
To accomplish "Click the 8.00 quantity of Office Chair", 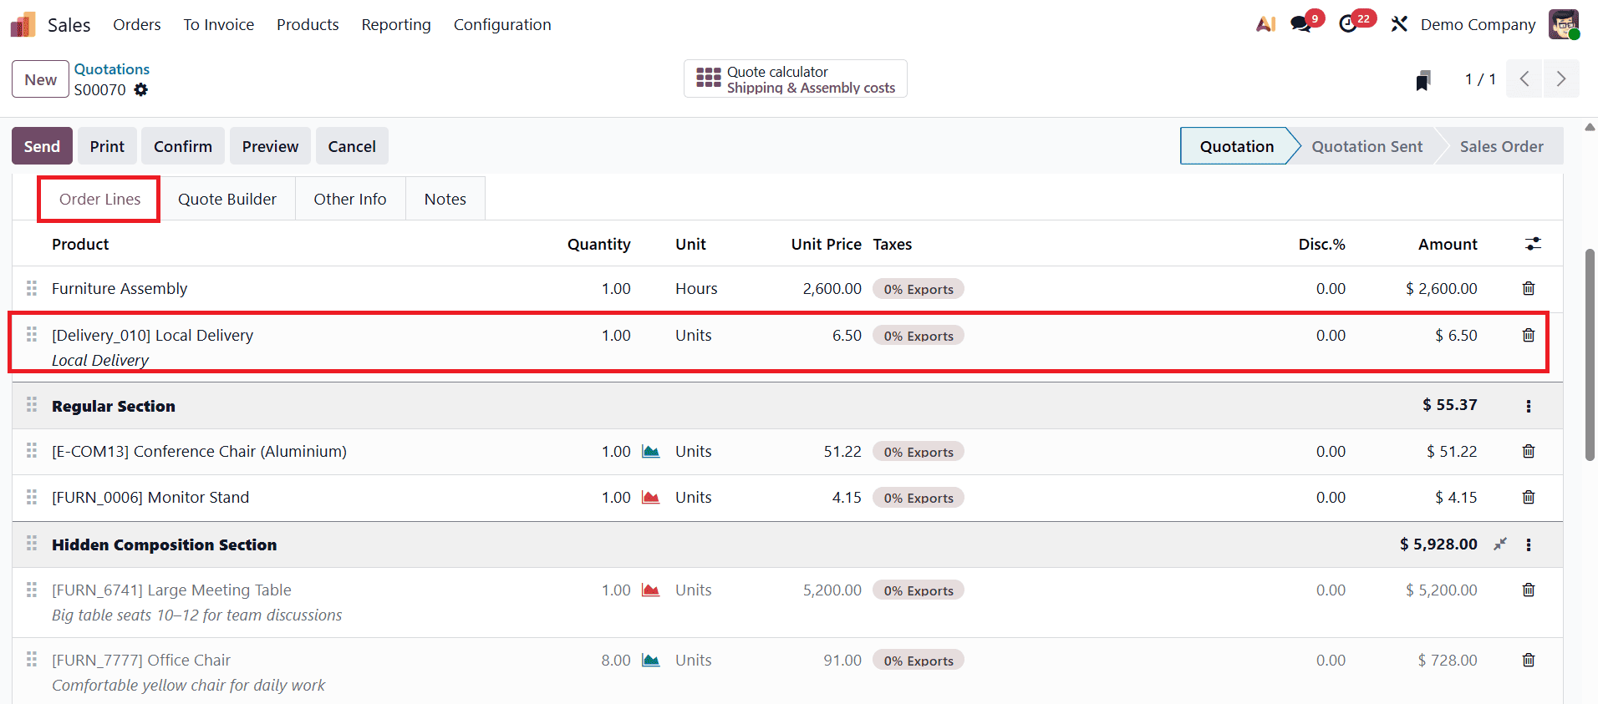I will (616, 660).
